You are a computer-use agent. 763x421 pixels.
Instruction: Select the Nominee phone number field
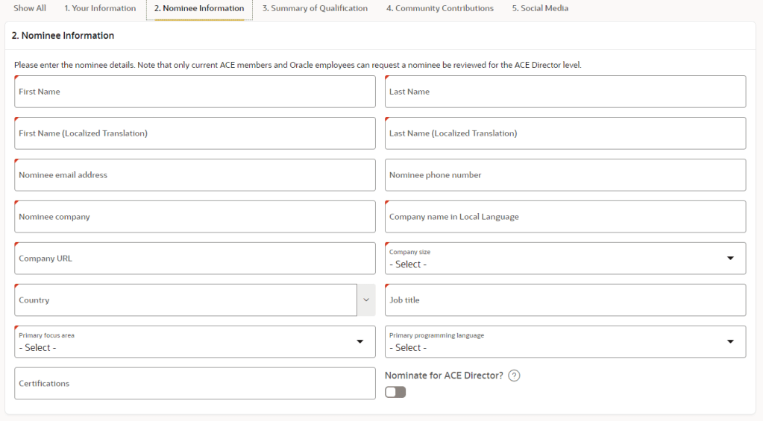tap(565, 175)
